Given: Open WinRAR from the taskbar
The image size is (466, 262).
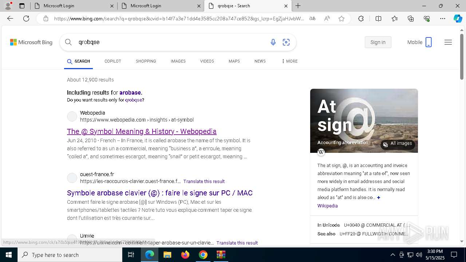Looking at the screenshot, I should point(221,255).
